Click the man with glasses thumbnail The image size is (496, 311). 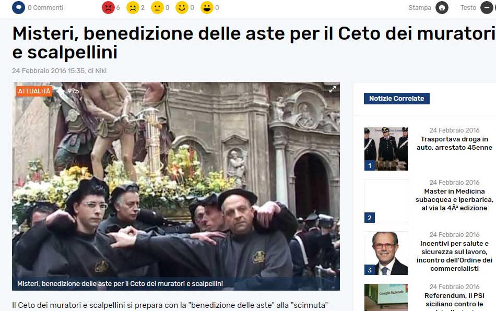386,253
